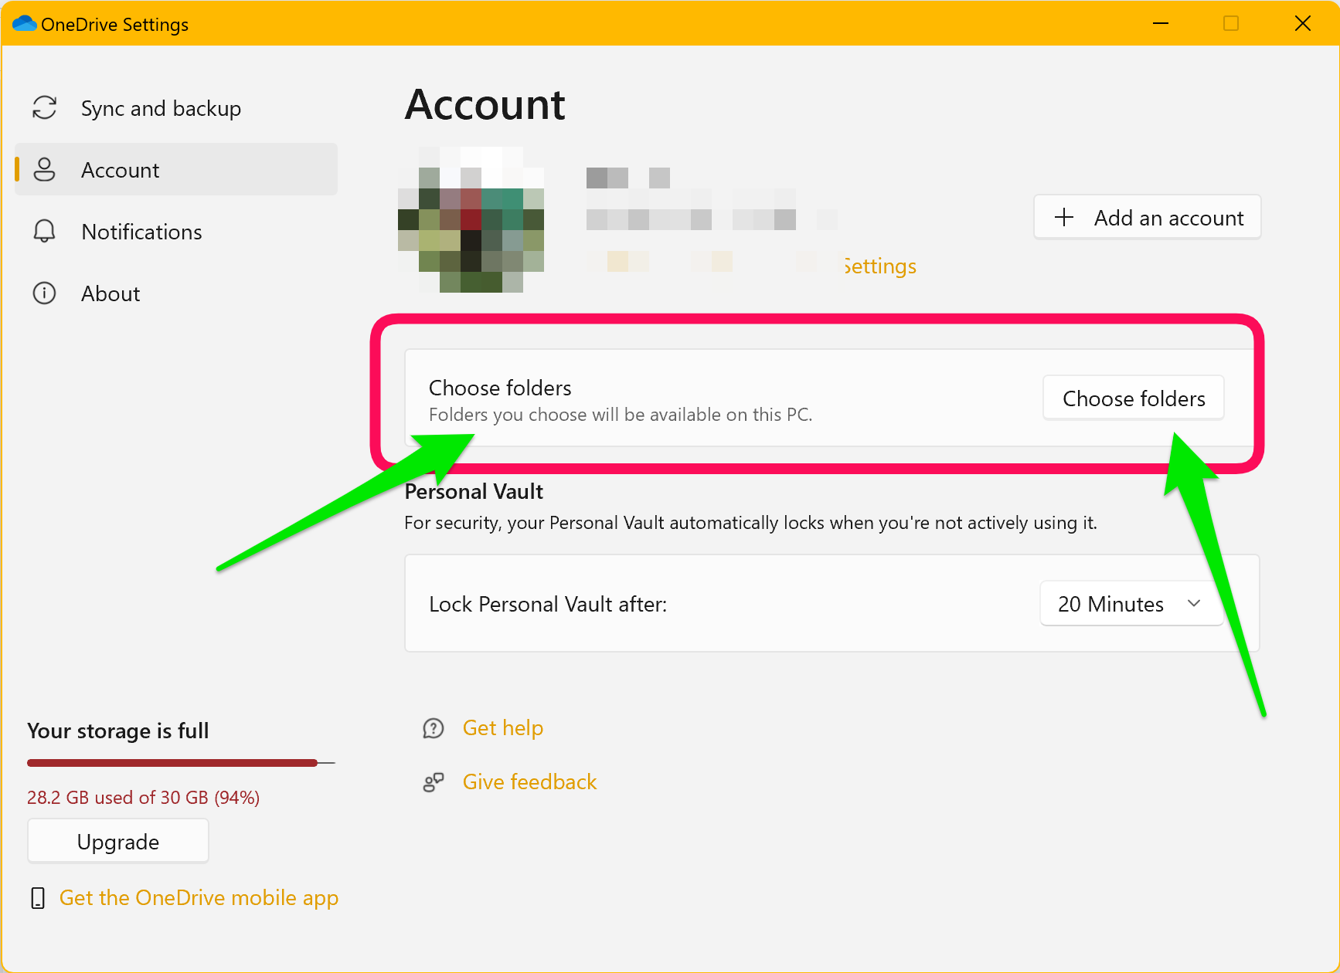Image resolution: width=1340 pixels, height=973 pixels.
Task: Minimize the OneDrive Settings window
Action: tap(1160, 23)
